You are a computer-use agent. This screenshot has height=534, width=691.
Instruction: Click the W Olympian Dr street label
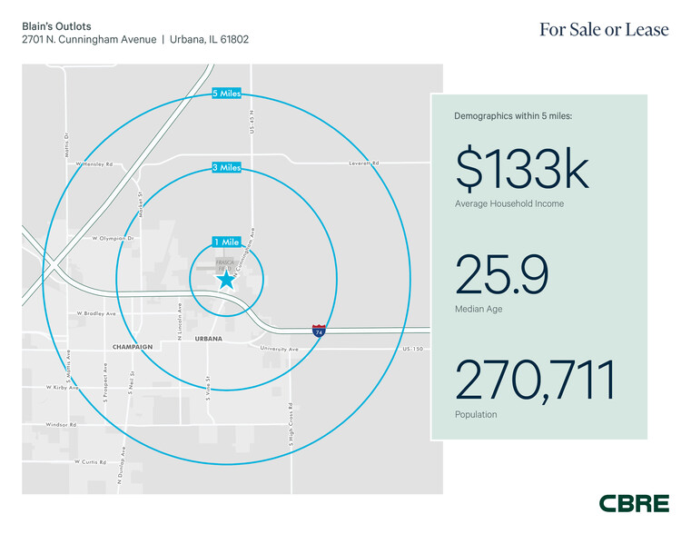click(113, 238)
